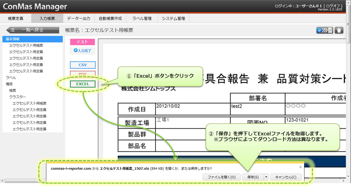Click 保存(S) to save the Excel file
Image resolution: width=351 pixels, height=188 pixels.
[x=253, y=177]
